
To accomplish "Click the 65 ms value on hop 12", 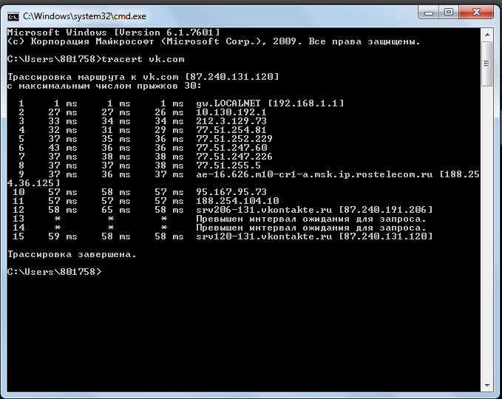I will coord(116,210).
